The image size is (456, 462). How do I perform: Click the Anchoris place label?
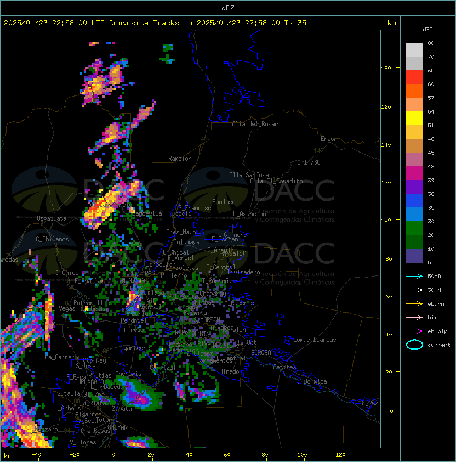pyautogui.click(x=128, y=374)
